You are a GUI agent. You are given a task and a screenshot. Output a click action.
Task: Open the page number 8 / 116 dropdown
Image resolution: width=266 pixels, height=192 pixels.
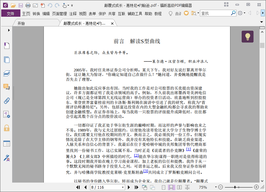pos(123,187)
